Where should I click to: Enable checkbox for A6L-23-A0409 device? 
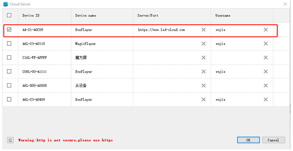coord(9,99)
